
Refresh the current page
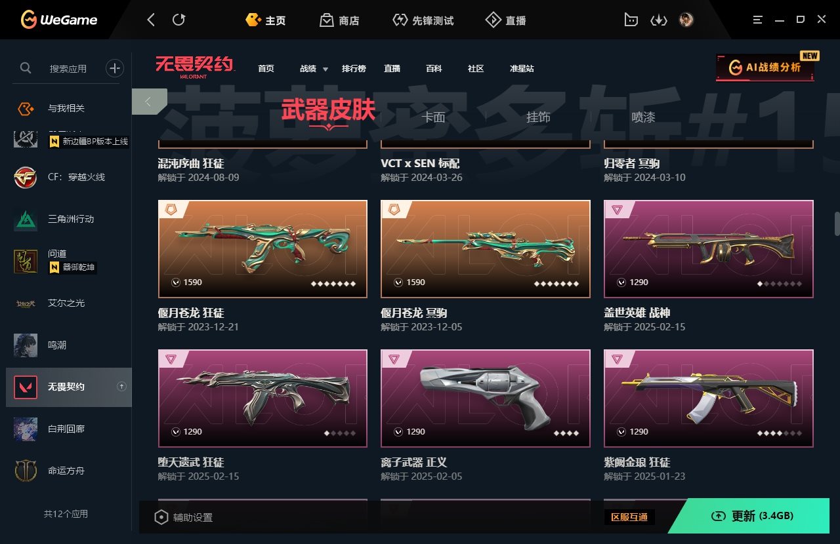point(178,20)
